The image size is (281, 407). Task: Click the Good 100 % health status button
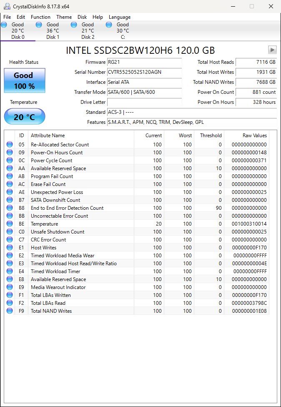click(x=25, y=80)
